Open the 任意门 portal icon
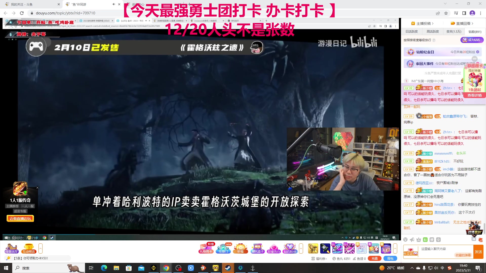Viewport: 486px width, 273px height. 223,248
